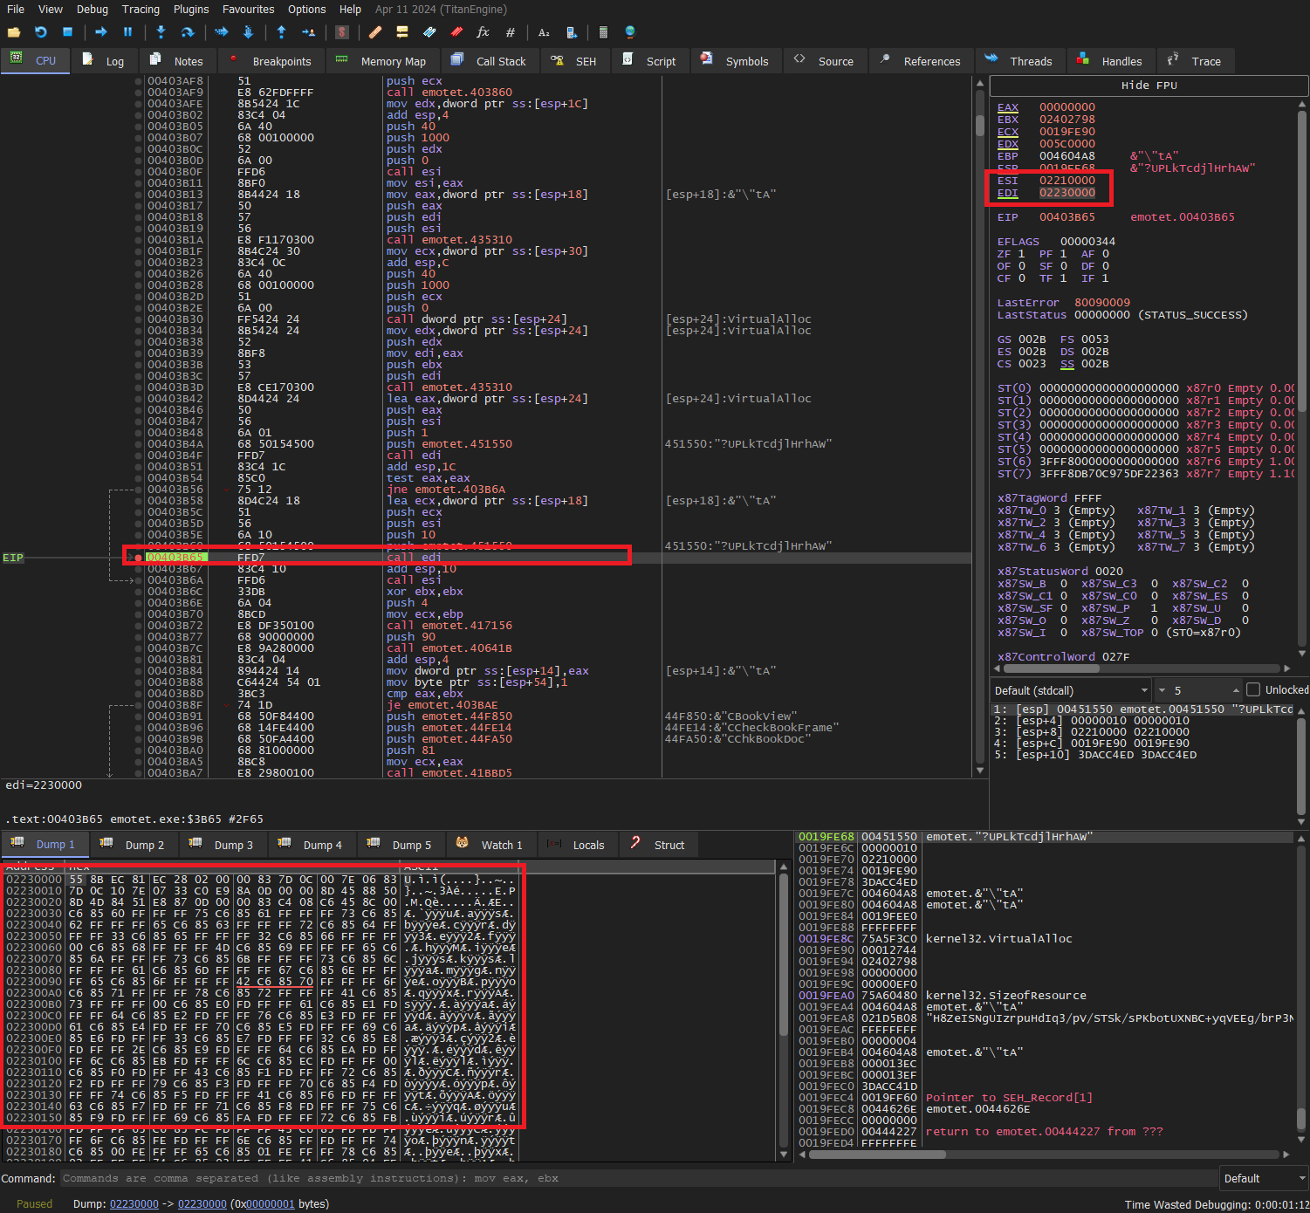Open file using the folder toolbar icon
Viewport: 1310px width, 1213px height.
[14, 32]
